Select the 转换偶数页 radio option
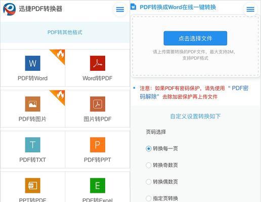This screenshot has width=261, height=202. pyautogui.click(x=149, y=182)
